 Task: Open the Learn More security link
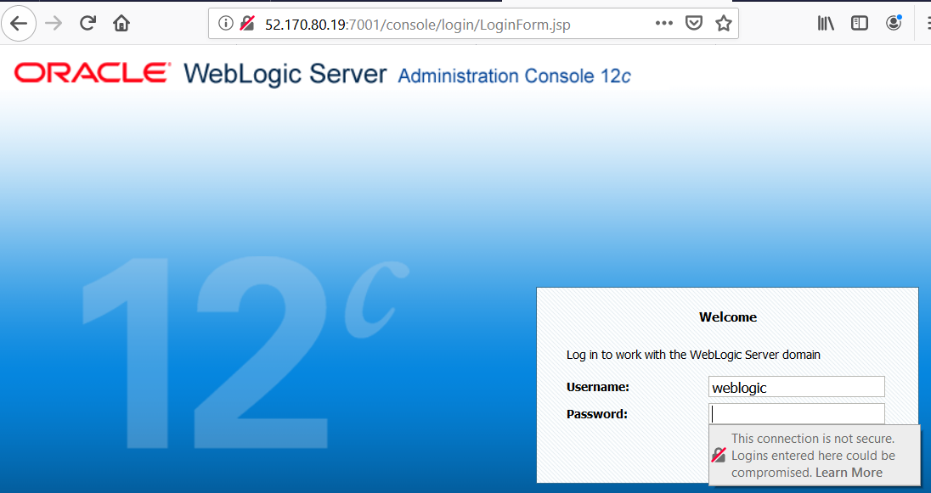tap(849, 473)
